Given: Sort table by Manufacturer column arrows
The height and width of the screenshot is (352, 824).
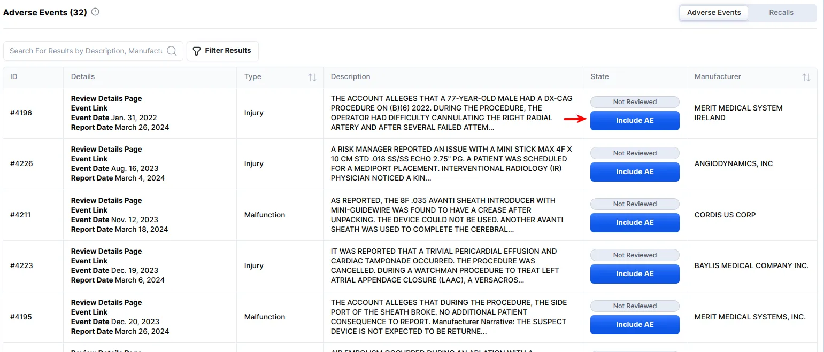Looking at the screenshot, I should click(x=806, y=77).
